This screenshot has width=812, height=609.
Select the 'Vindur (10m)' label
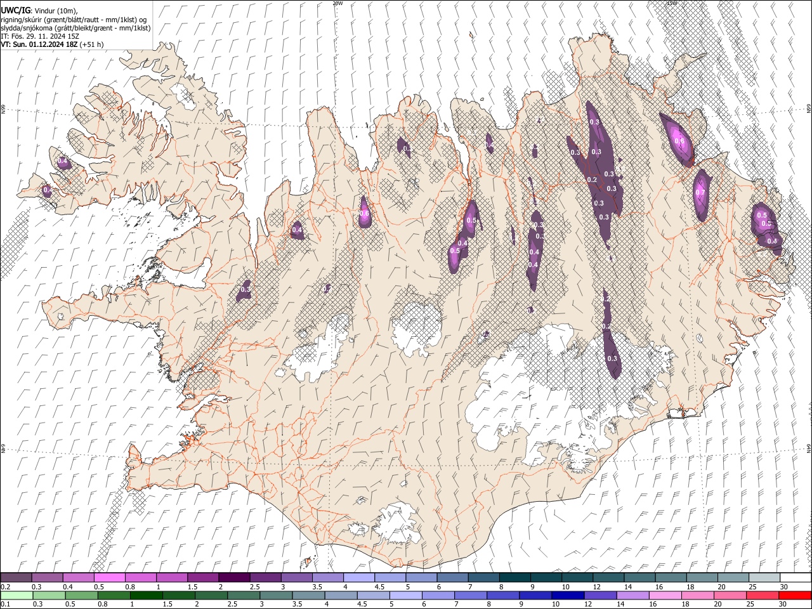coord(56,11)
